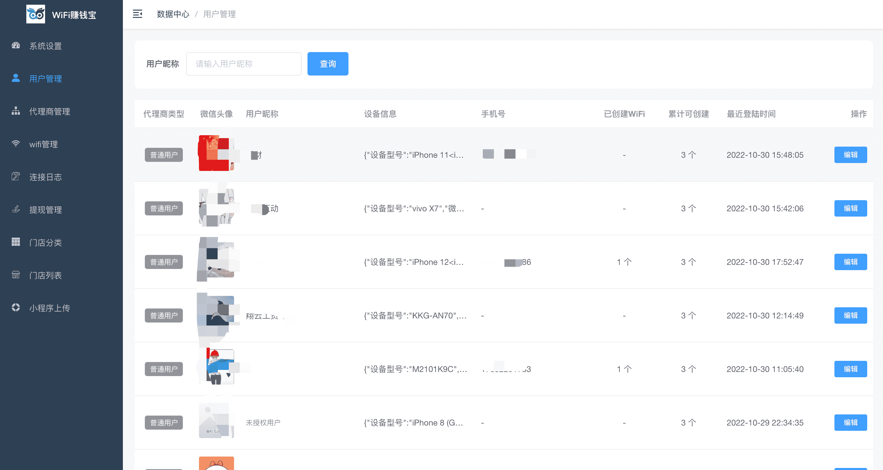
Task: Click the 用户管理 breadcrumb text
Action: [219, 14]
